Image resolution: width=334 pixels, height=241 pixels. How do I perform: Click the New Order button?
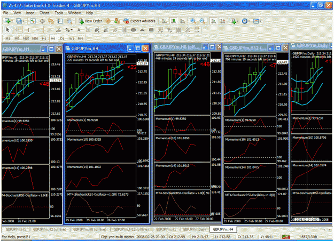tap(90, 21)
